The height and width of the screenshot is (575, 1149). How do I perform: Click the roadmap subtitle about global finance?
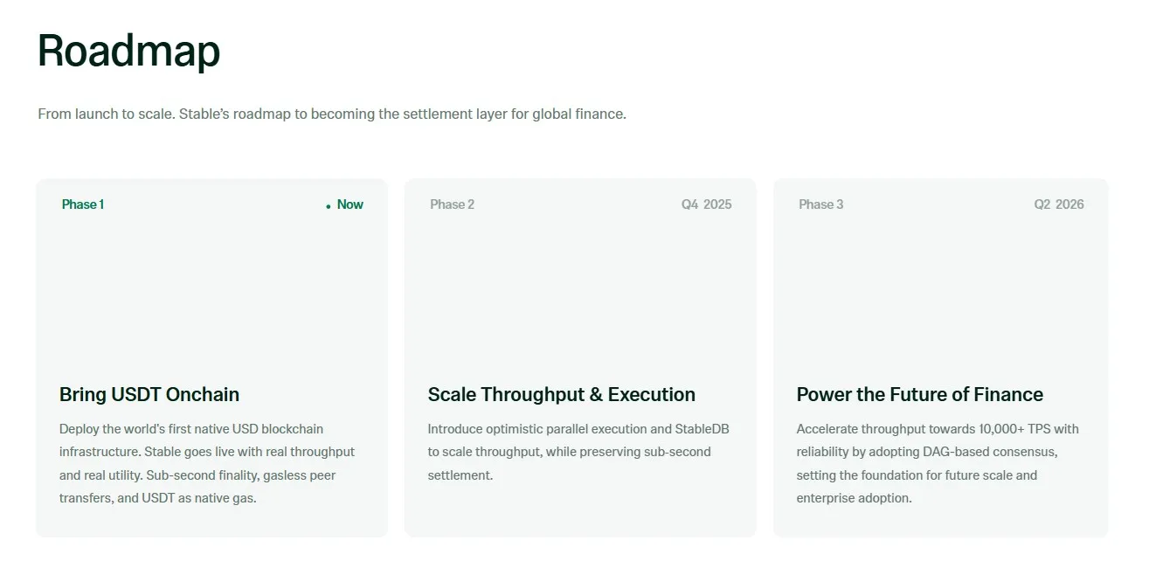tap(332, 114)
